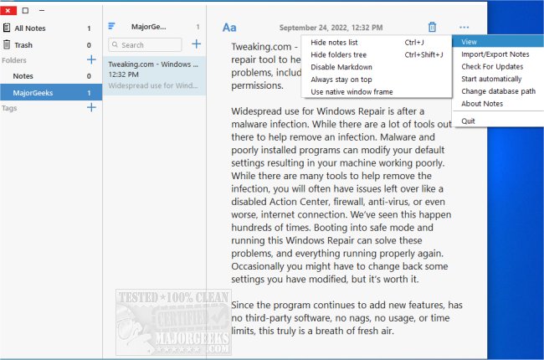Select Use native window frame

(x=377, y=92)
